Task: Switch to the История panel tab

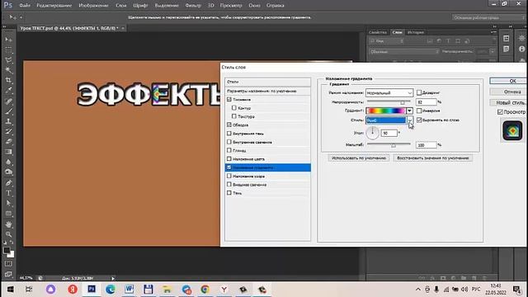Action: (x=416, y=32)
